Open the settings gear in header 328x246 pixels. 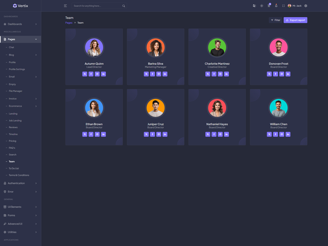point(306,6)
